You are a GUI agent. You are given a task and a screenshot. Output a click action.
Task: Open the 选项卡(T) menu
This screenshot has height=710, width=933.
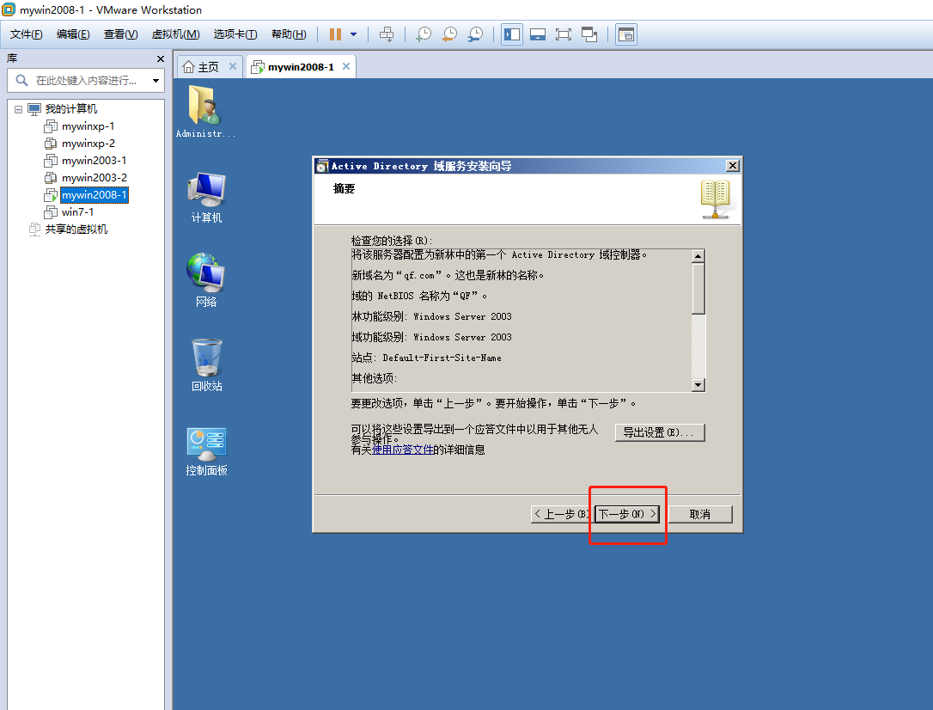click(235, 34)
